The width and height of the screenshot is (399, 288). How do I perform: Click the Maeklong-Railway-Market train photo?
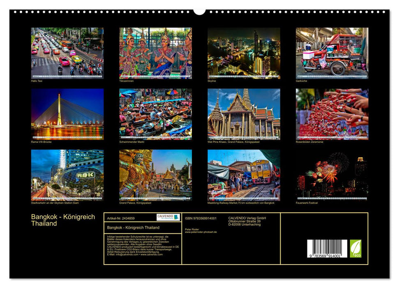point(244,175)
